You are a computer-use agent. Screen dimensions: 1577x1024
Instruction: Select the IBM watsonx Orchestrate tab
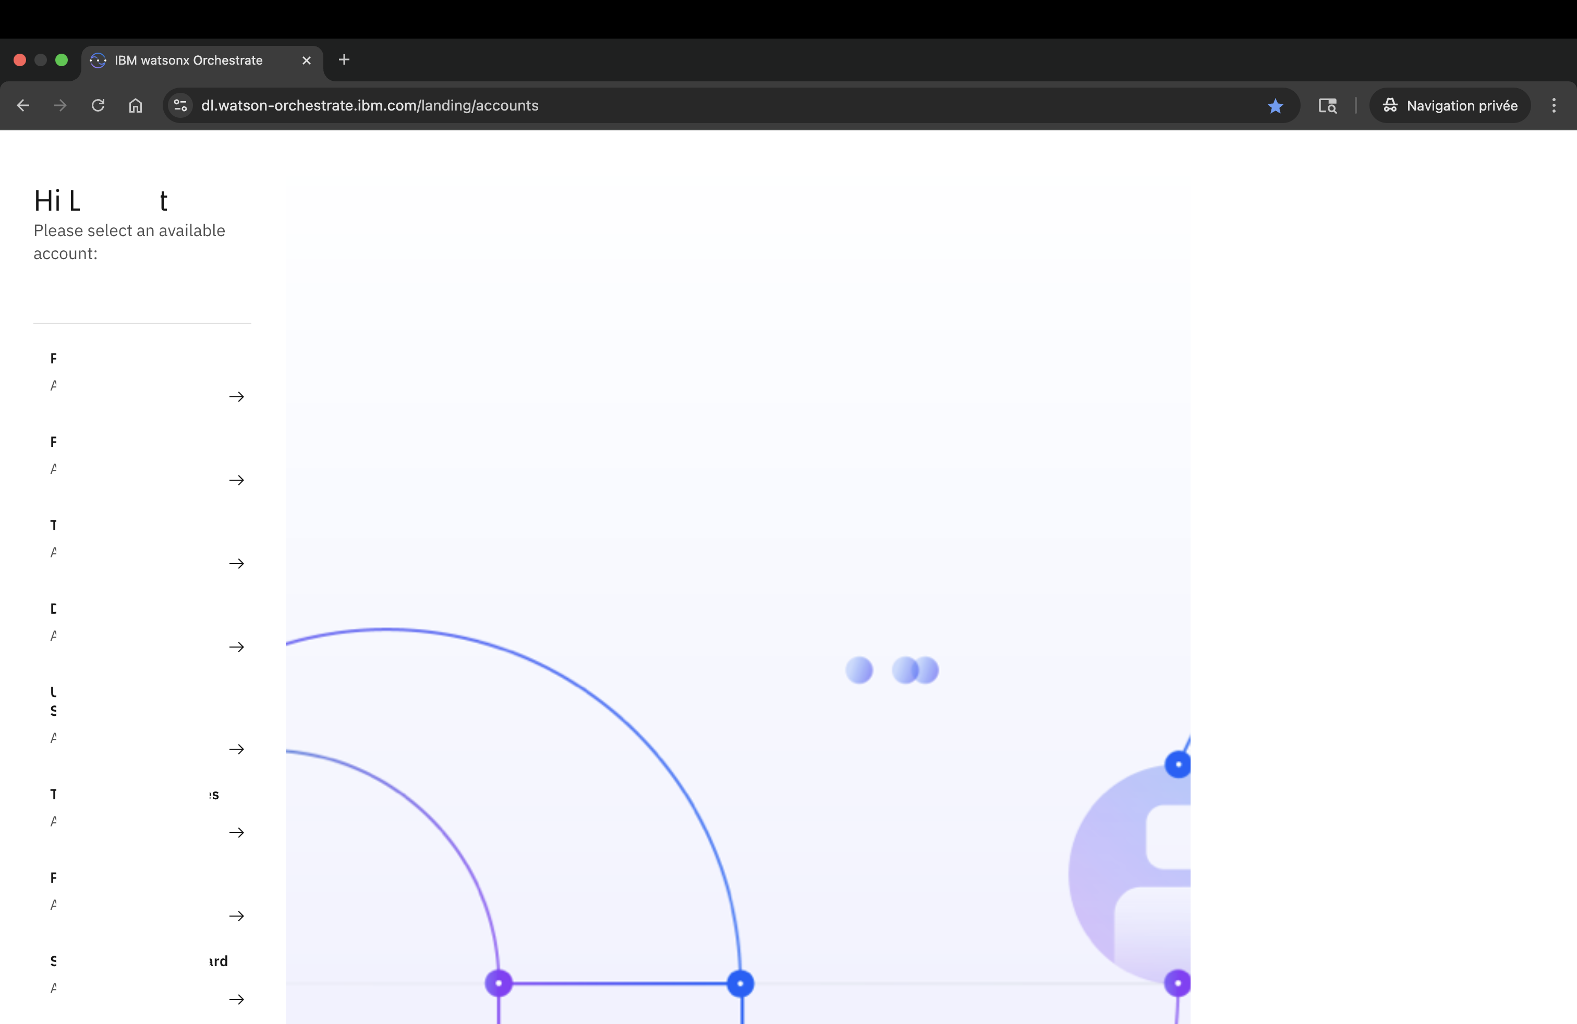pos(188,60)
